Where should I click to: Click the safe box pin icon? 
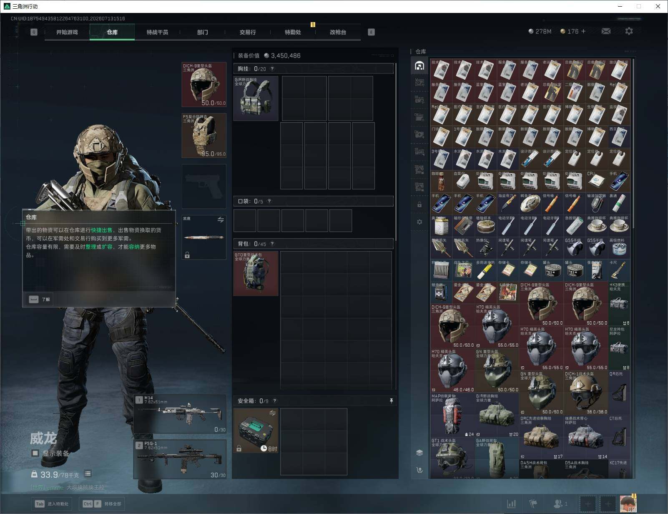[391, 401]
